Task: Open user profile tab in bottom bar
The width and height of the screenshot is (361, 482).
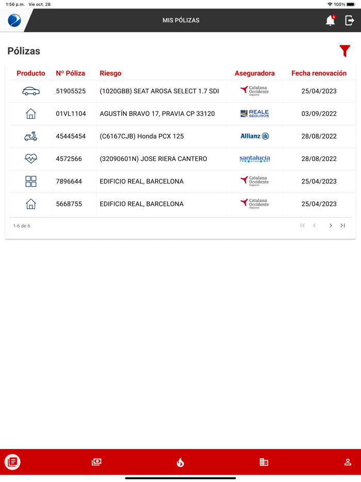Action: (348, 462)
